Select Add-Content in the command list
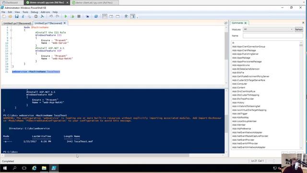This screenshot has width=307, height=173. pyautogui.click(x=238, y=87)
